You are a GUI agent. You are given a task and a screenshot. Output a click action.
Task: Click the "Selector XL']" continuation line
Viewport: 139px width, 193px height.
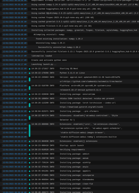pyautogui.click(x=67, y=120)
